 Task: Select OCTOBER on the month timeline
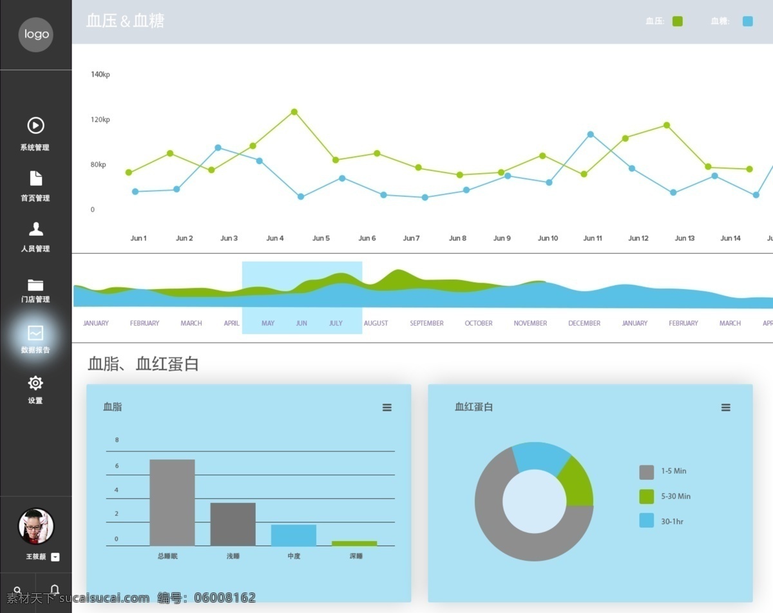(479, 323)
